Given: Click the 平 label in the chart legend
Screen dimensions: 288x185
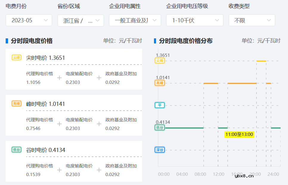Looking at the screenshot, I should point(160,105).
